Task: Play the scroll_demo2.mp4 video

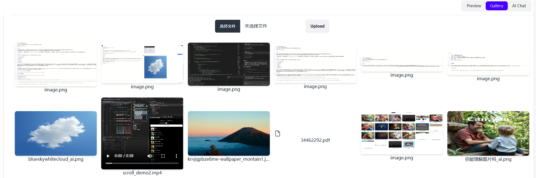Action: (108, 156)
